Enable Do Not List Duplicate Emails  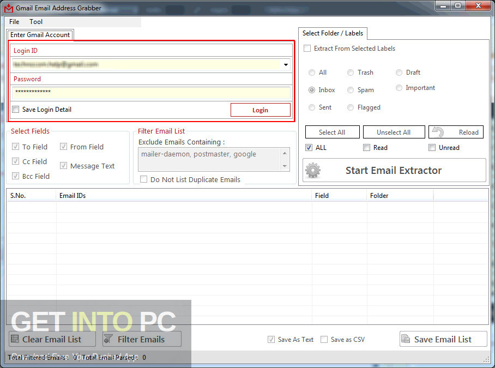pos(143,179)
